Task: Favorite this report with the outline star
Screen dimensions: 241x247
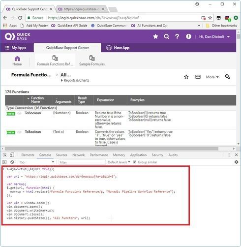Action: (186, 77)
